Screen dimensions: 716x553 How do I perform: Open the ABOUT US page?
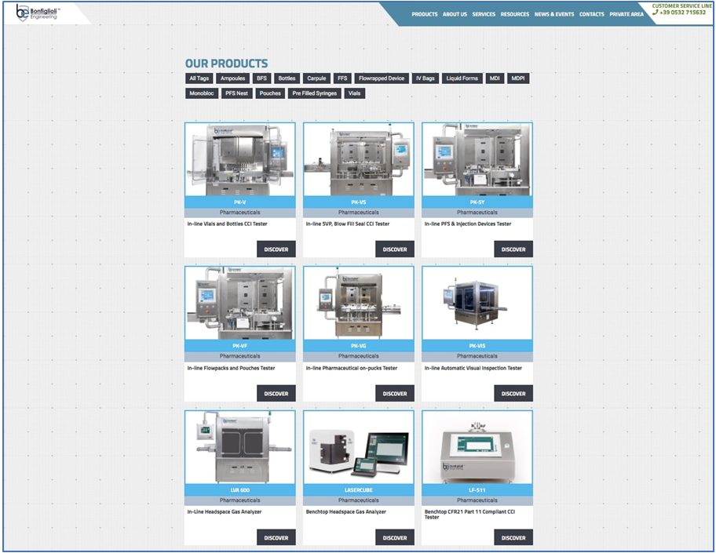(x=455, y=14)
